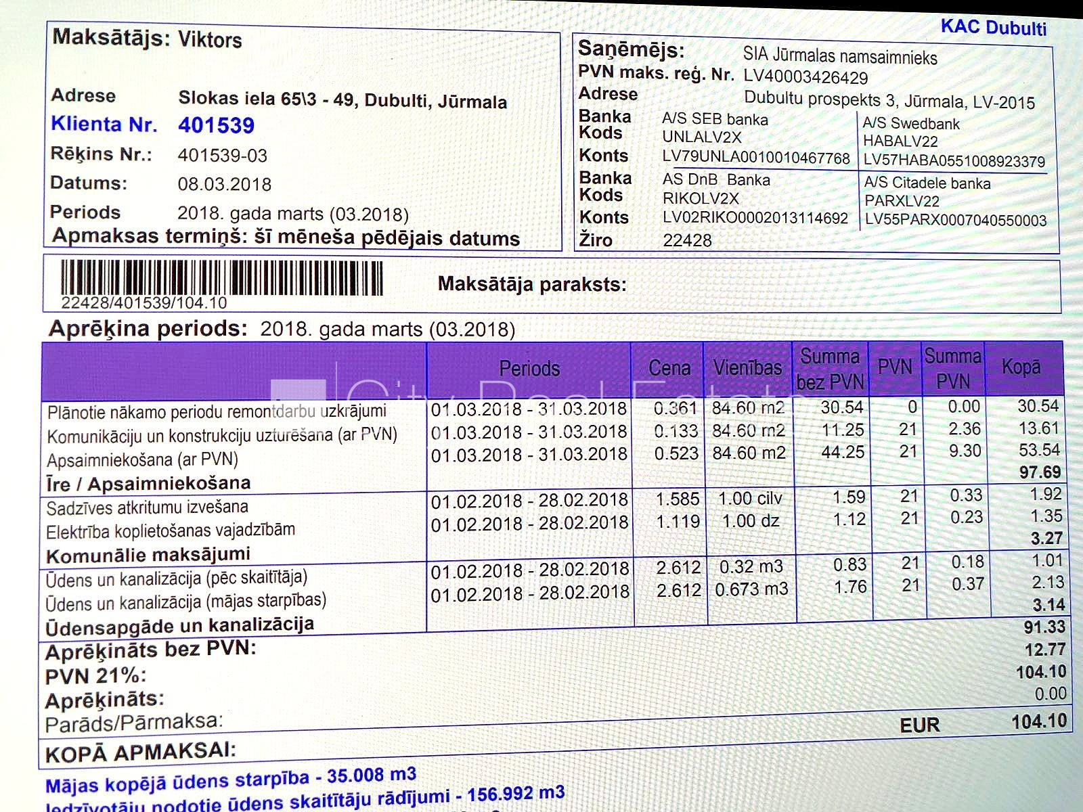
Task: Click the final EUR total 104.10
Action: coord(1038,721)
